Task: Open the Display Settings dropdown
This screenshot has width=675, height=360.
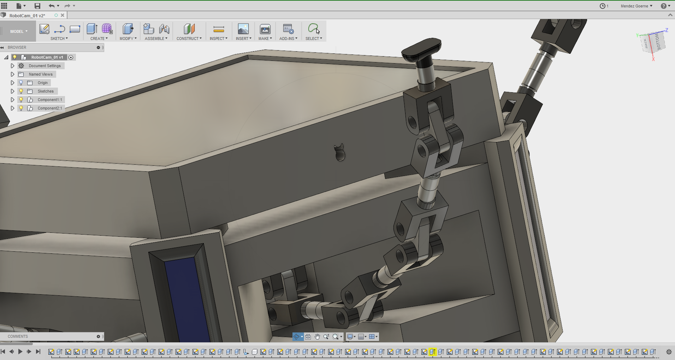Action: pyautogui.click(x=351, y=337)
